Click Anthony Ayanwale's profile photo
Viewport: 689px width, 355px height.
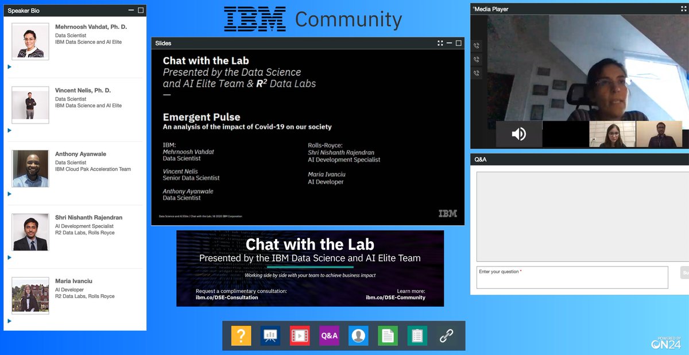point(30,169)
